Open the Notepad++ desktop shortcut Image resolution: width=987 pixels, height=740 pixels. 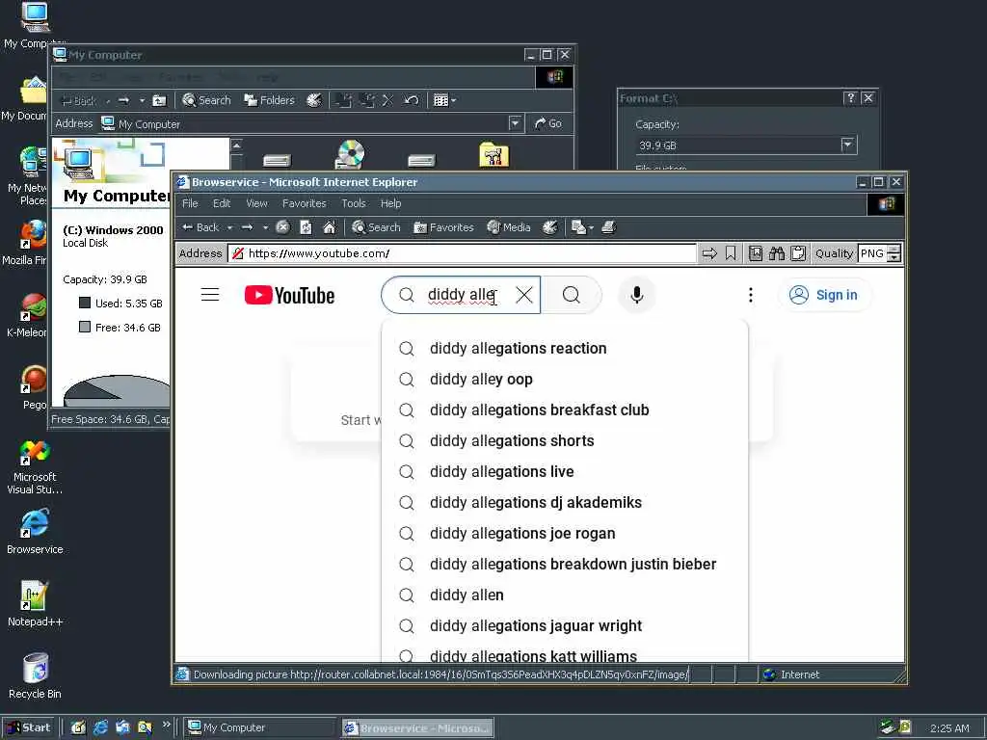tap(35, 604)
